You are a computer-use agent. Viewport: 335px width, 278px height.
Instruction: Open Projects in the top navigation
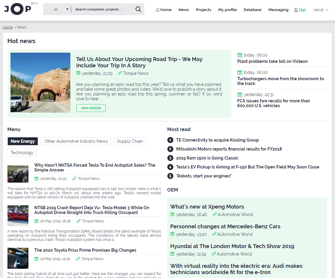203,10
